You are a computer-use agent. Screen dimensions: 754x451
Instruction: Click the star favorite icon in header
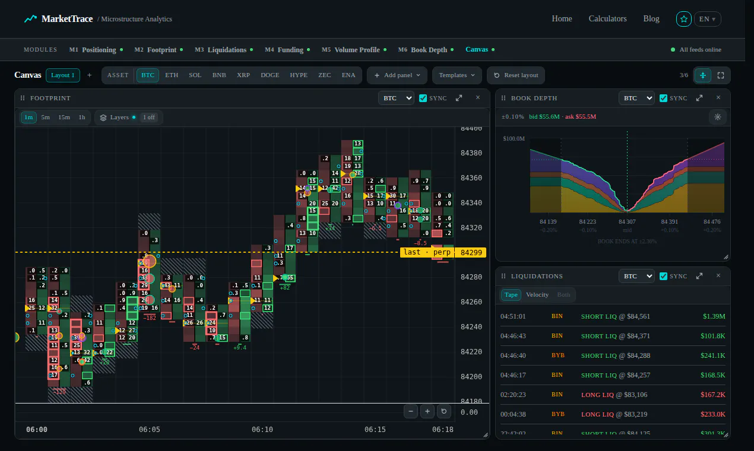point(684,19)
